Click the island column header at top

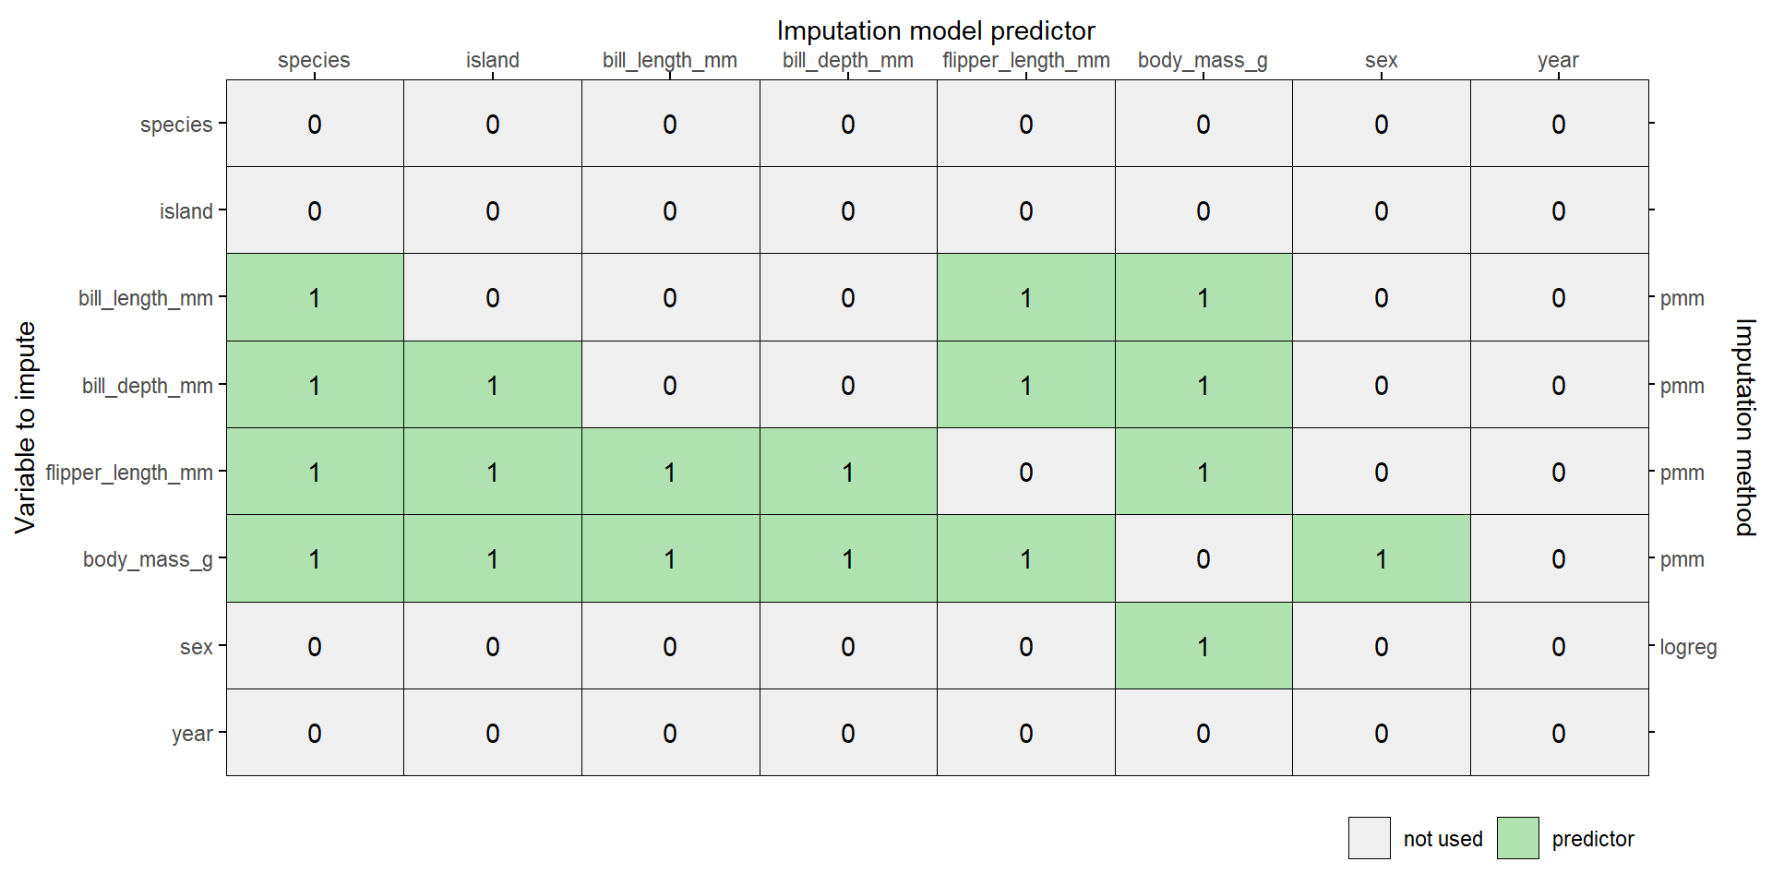point(493,60)
